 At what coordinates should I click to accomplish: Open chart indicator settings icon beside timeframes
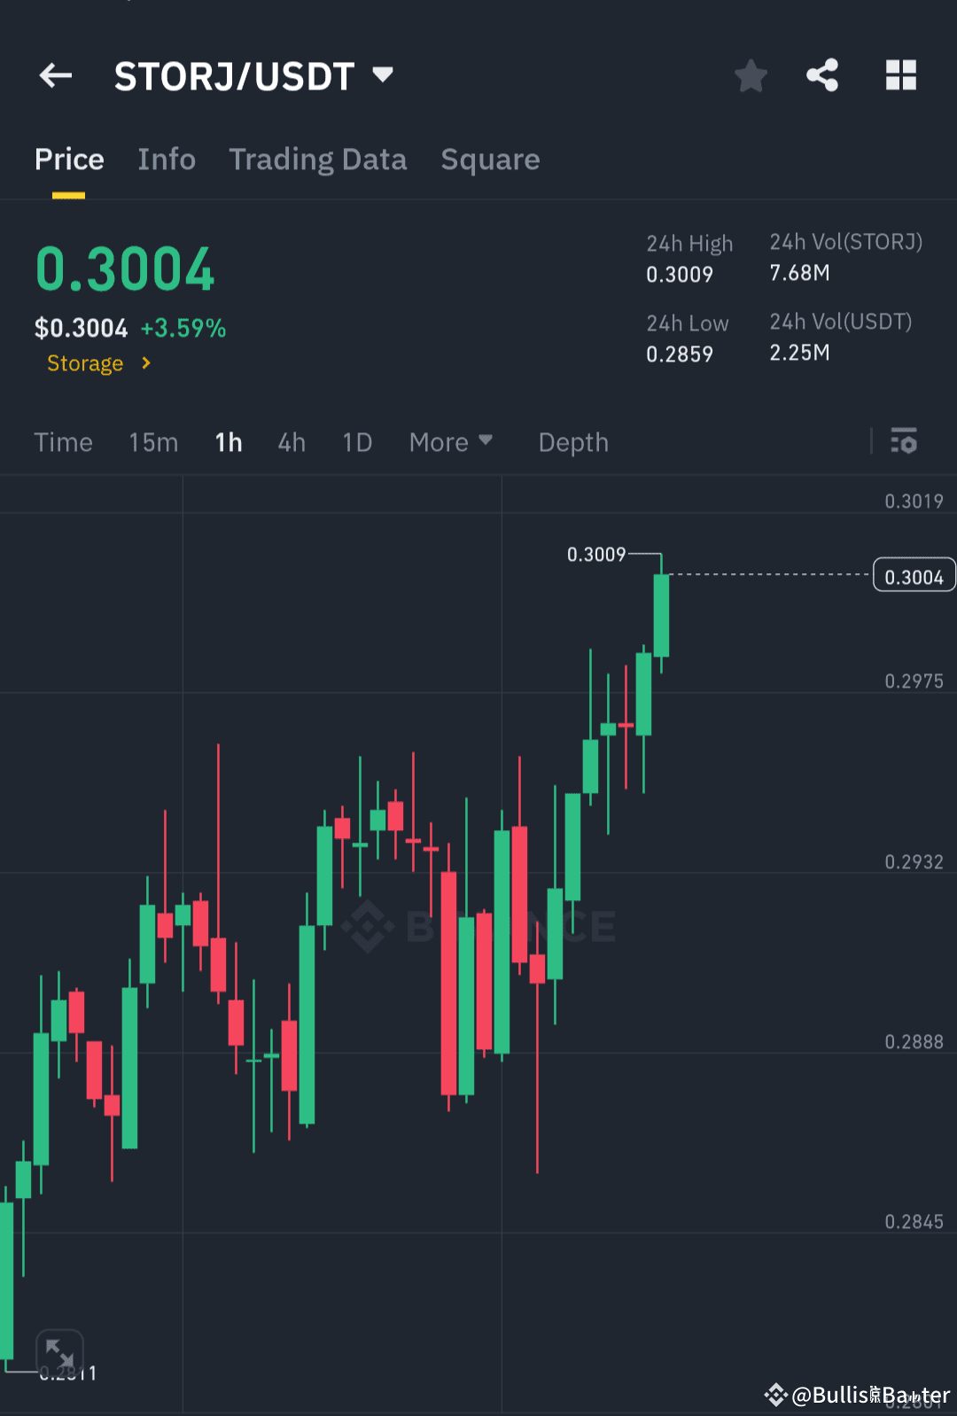tap(904, 441)
